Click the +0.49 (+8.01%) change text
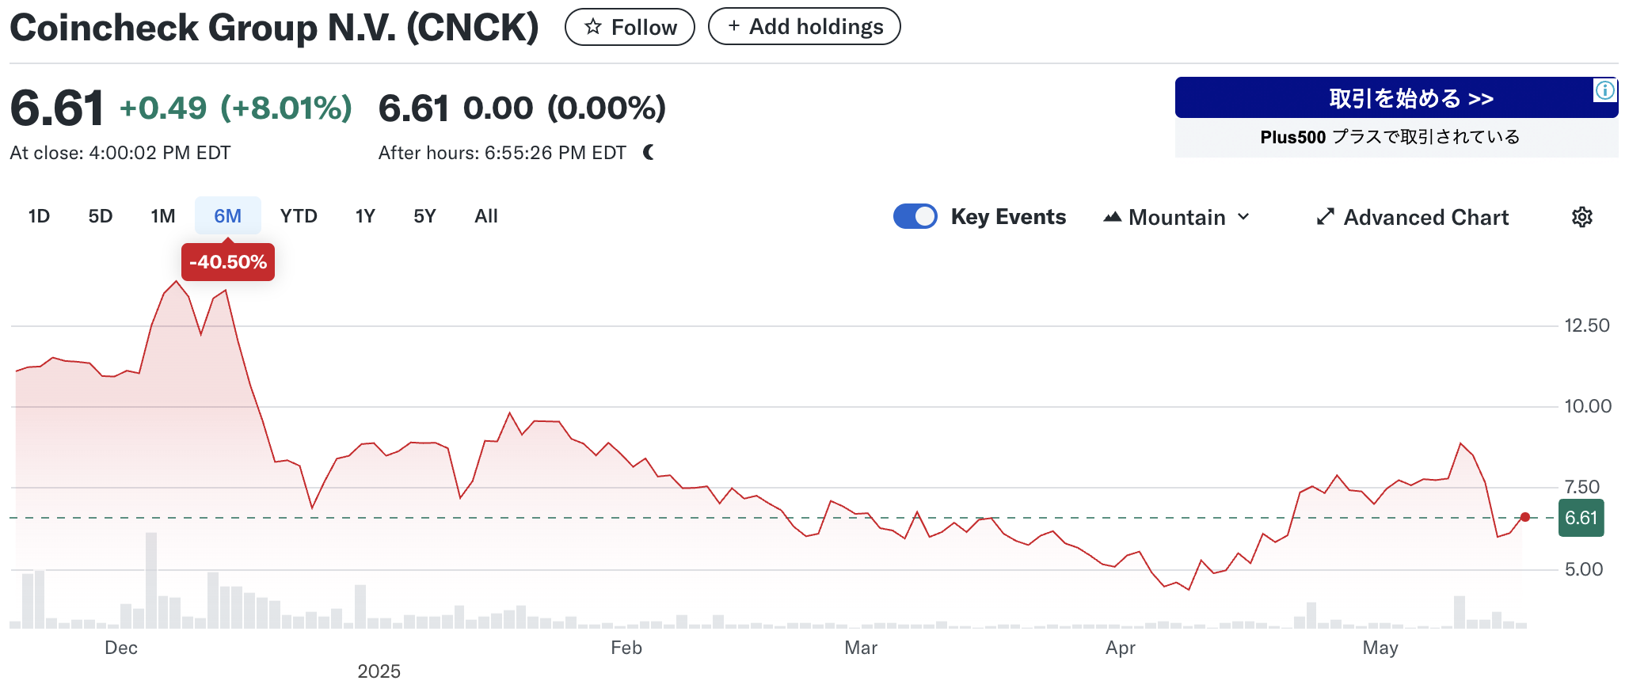 point(235,108)
